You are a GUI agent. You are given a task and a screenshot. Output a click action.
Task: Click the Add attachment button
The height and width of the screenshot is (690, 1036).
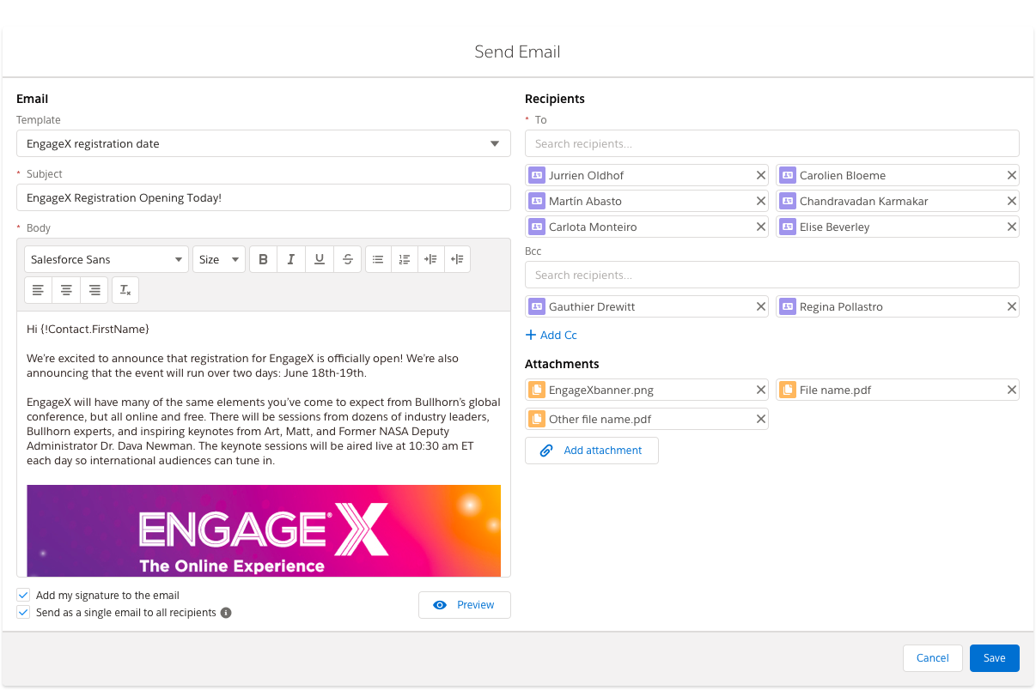591,451
